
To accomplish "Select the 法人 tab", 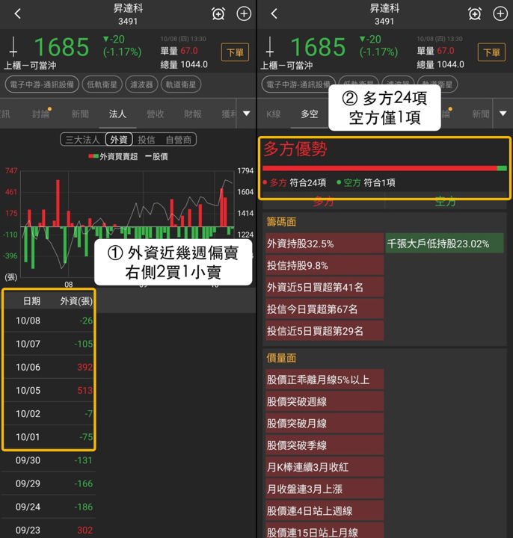I will (117, 114).
